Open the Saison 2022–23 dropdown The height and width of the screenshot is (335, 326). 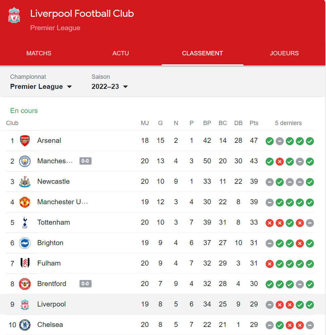109,87
